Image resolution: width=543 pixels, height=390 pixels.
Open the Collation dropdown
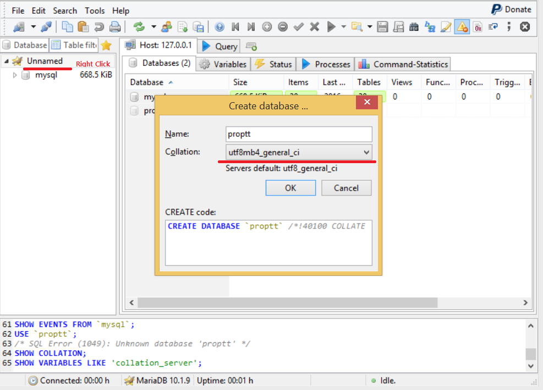point(299,152)
